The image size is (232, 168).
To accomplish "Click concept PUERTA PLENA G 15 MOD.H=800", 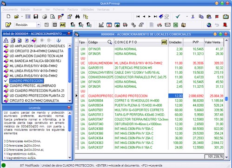I will point(138,105).
